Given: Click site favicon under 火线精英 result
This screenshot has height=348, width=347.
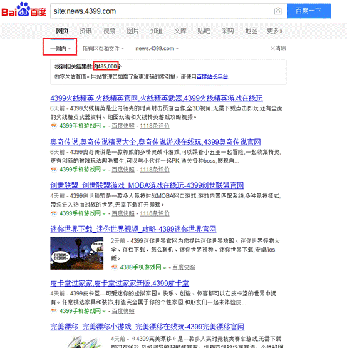Looking at the screenshot, I should coord(54,126).
